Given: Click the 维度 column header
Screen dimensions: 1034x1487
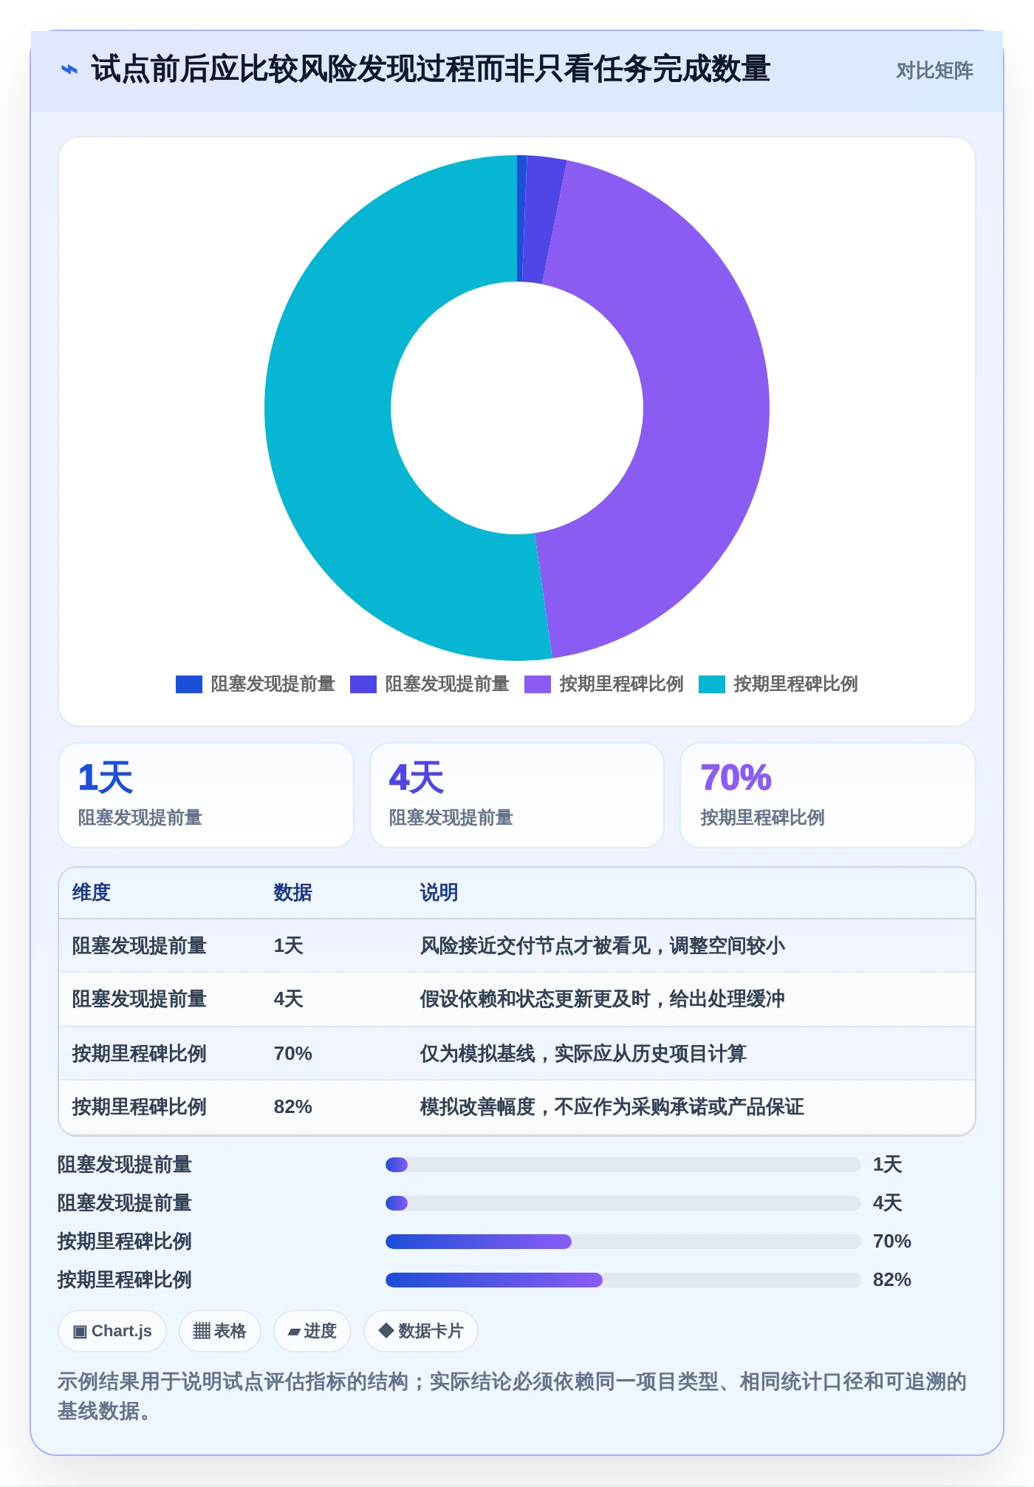Looking at the screenshot, I should [92, 893].
